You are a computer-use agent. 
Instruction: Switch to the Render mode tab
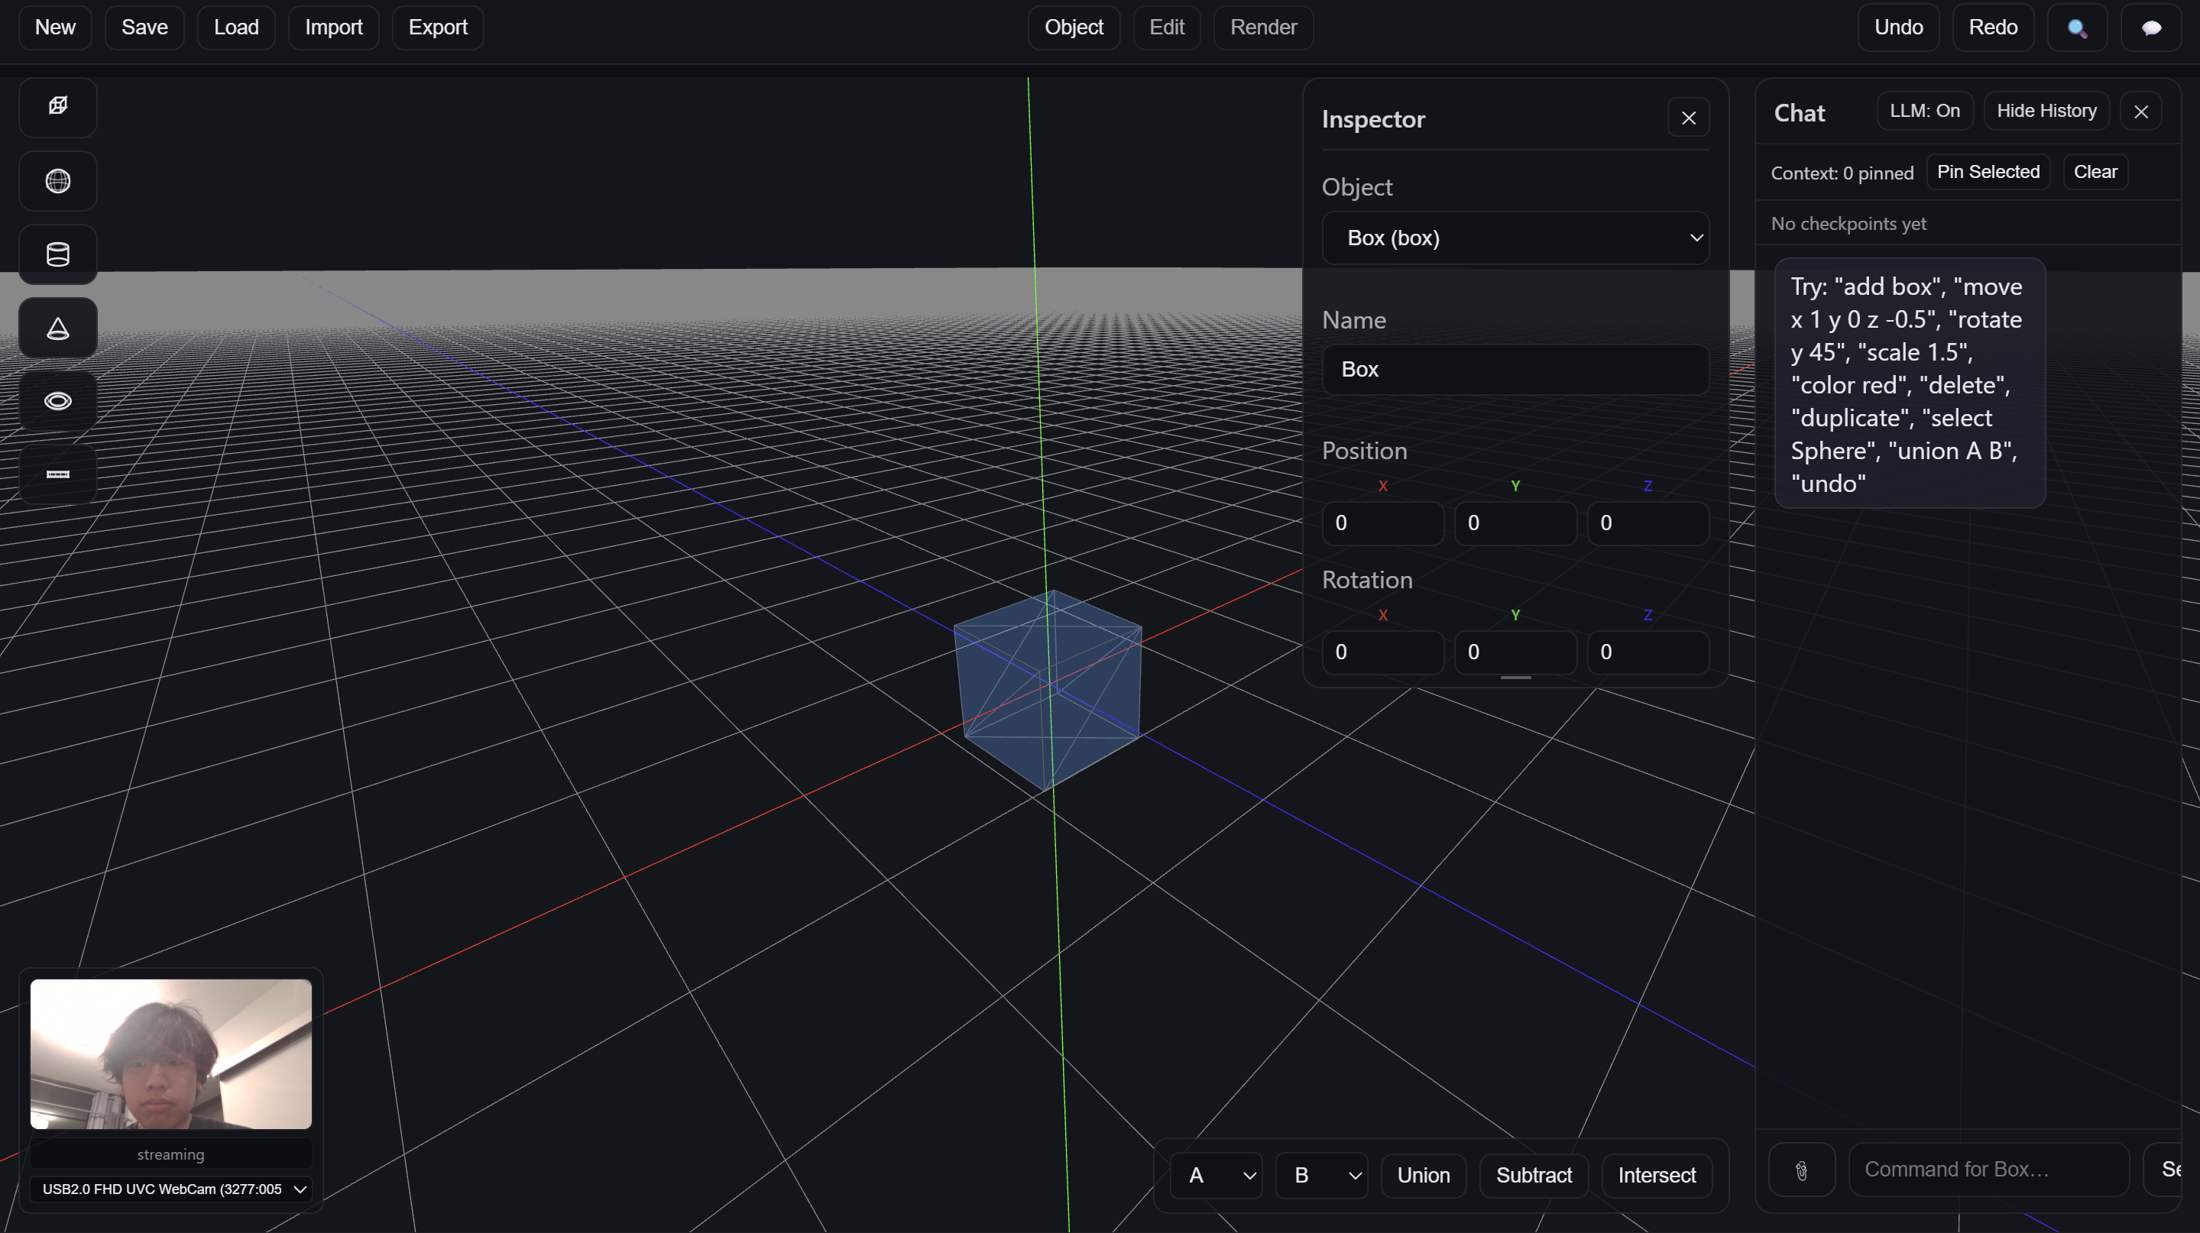pos(1262,28)
